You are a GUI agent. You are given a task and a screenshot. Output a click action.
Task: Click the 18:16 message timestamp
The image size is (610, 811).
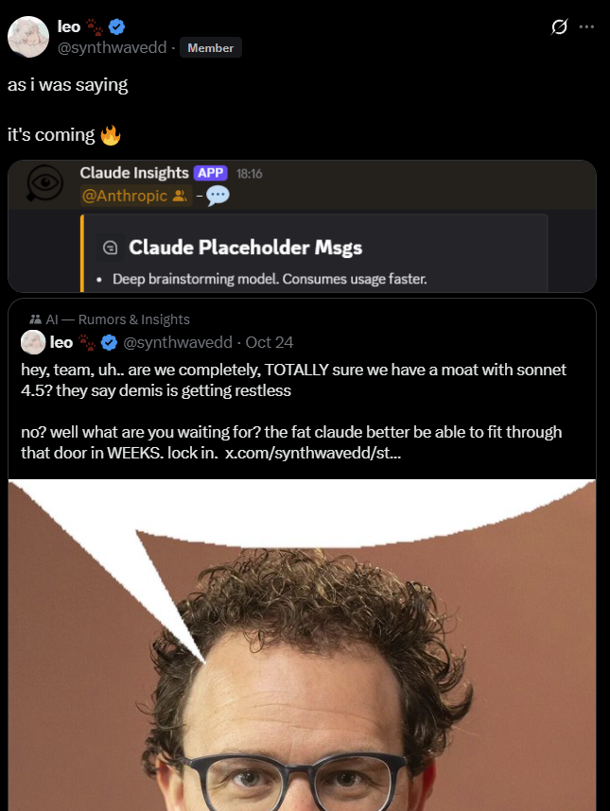(250, 174)
